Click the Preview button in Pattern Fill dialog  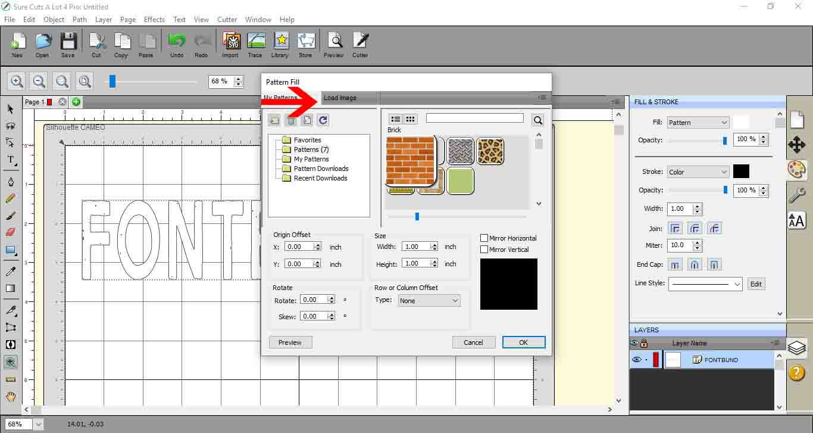point(290,342)
